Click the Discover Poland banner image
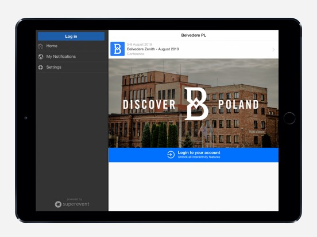317x237 pixels. click(x=194, y=103)
